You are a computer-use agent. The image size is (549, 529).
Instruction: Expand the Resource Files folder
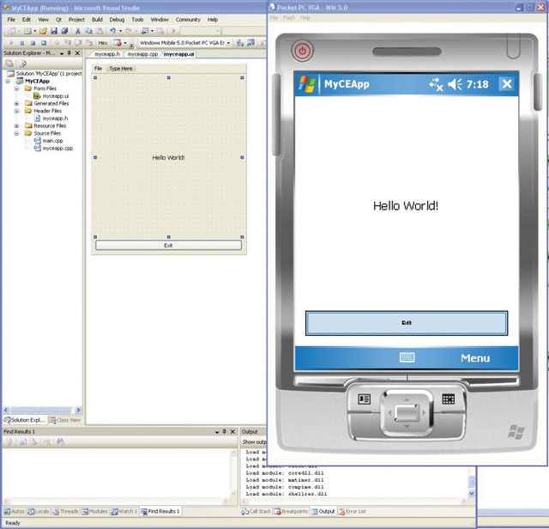[x=17, y=125]
